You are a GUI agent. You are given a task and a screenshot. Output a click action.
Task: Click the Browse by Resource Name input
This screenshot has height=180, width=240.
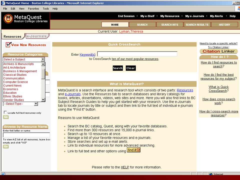pos(26,135)
